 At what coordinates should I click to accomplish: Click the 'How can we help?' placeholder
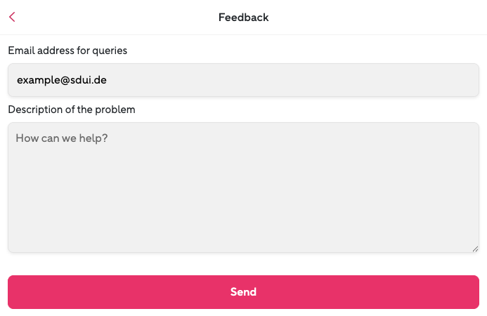pyautogui.click(x=61, y=138)
